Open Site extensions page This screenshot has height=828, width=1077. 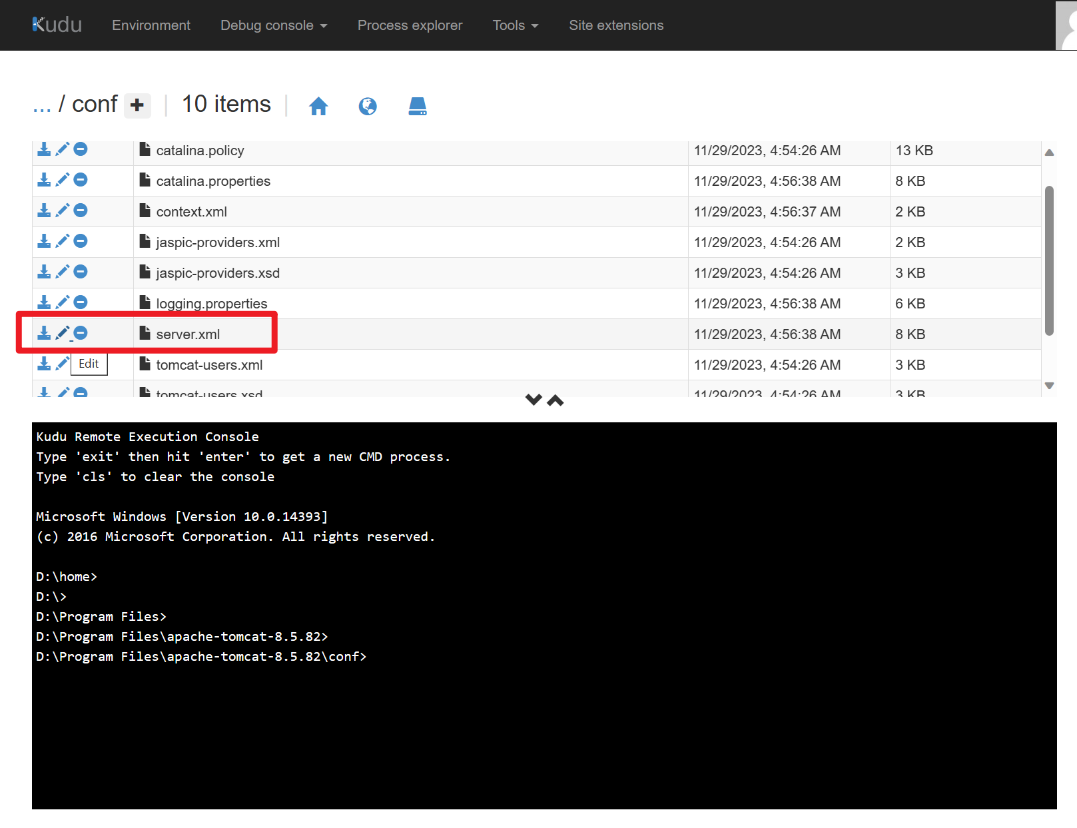point(616,25)
